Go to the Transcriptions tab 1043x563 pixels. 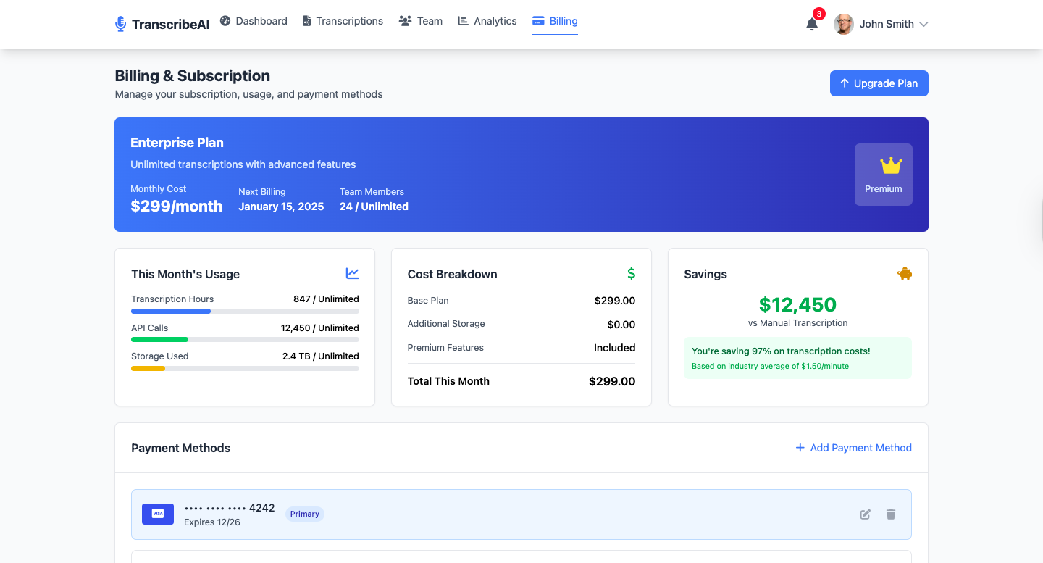pos(343,21)
